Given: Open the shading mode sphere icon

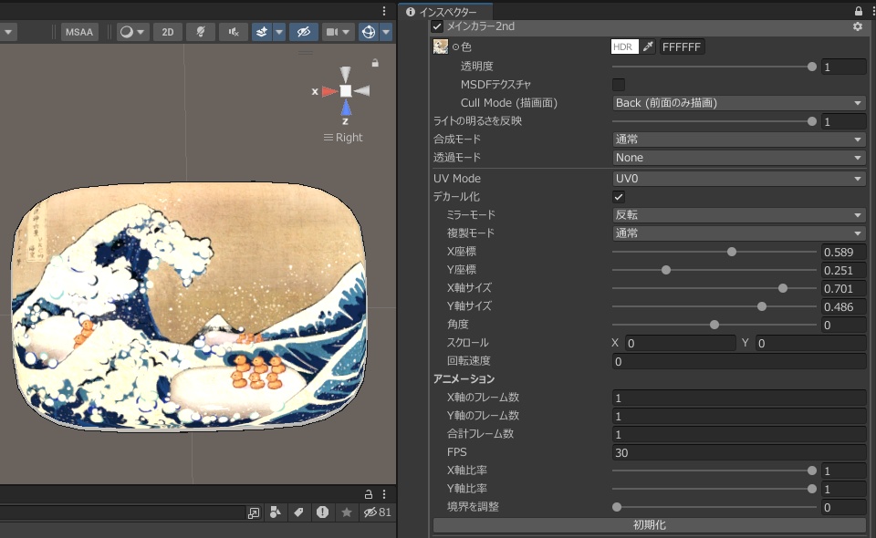Looking at the screenshot, I should 126,31.
